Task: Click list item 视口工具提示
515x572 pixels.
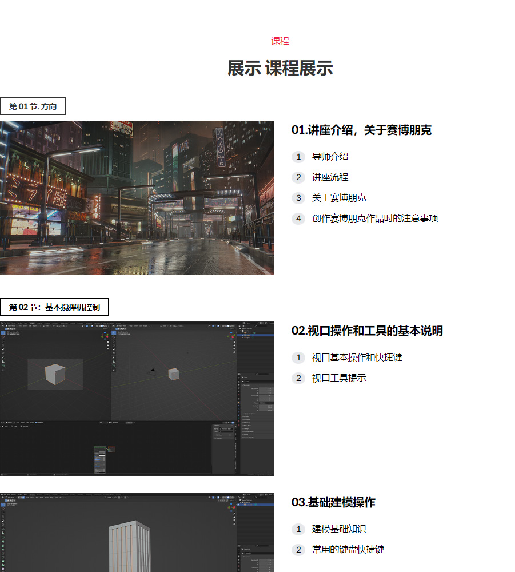Action: tap(339, 378)
